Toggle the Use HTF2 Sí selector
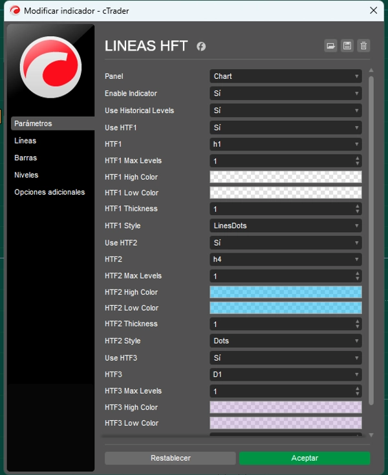The height and width of the screenshot is (475, 388). pyautogui.click(x=286, y=242)
